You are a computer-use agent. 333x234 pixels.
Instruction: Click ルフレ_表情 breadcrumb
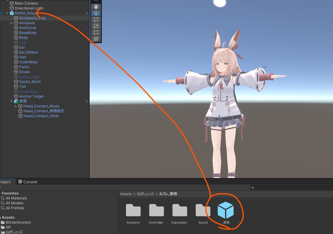(168, 194)
